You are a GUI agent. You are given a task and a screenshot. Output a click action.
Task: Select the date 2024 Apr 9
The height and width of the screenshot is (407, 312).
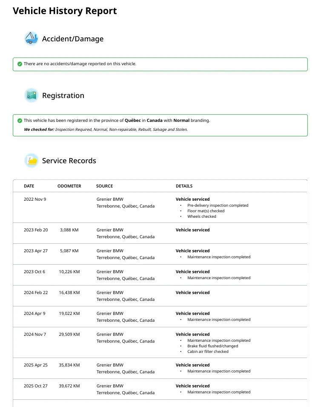34,314
